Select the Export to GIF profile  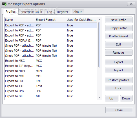tap(51, 96)
